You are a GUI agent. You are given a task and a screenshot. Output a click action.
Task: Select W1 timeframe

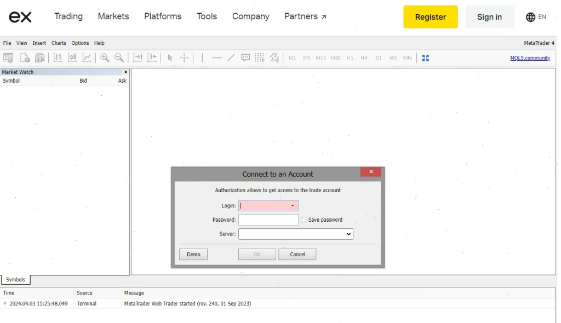[x=393, y=58]
